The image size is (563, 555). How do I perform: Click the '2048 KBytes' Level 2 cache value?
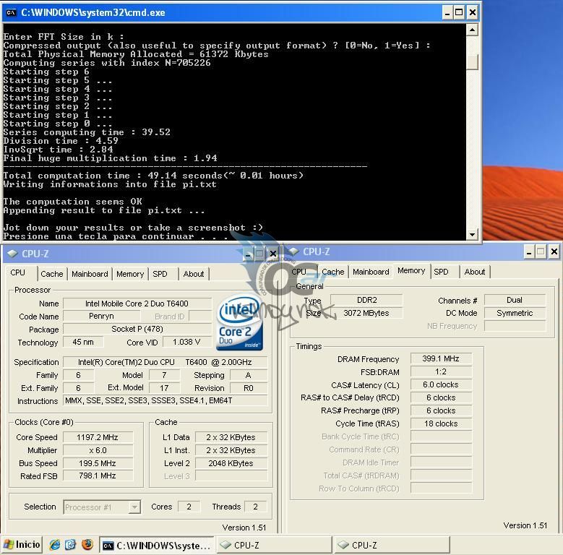(231, 463)
